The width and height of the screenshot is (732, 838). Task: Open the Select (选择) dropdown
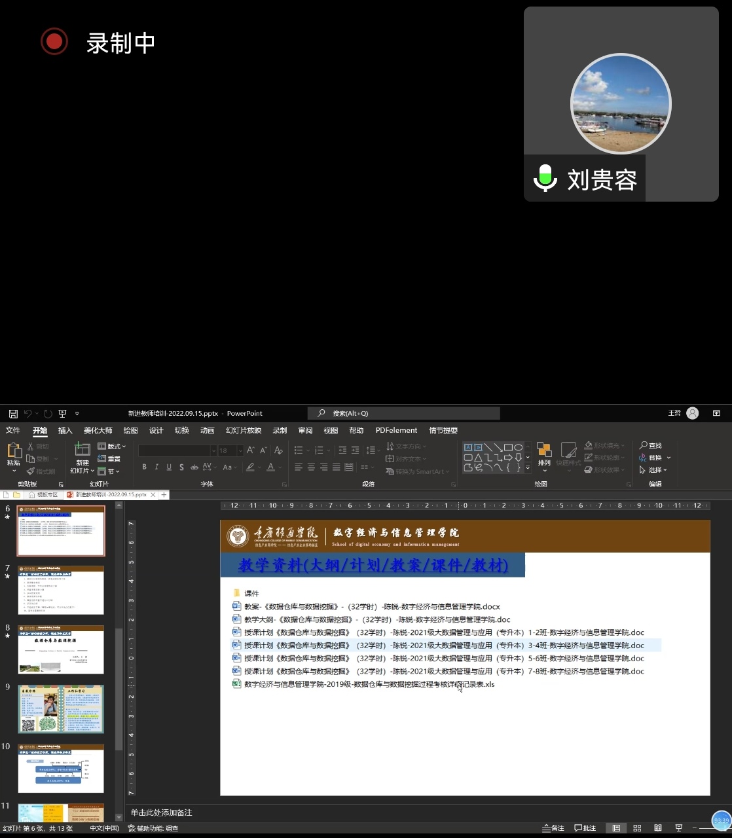pos(653,470)
